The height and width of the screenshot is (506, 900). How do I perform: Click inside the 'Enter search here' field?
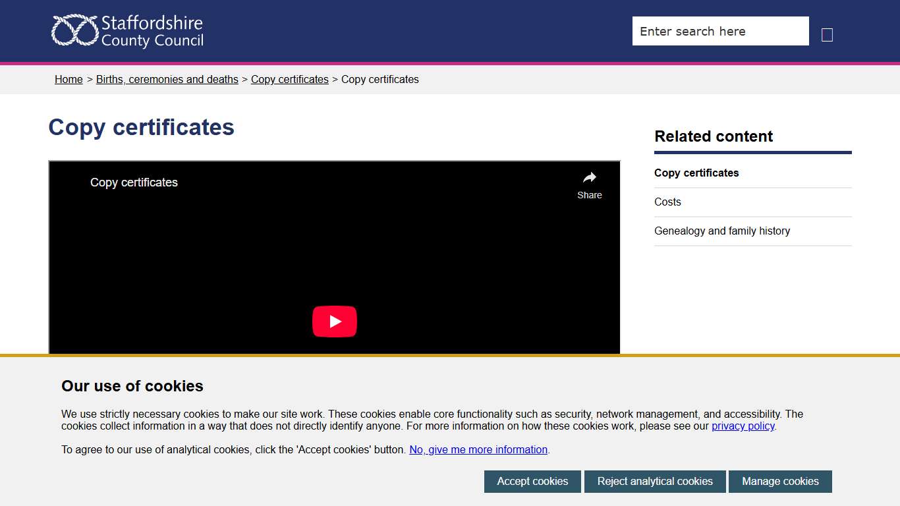[720, 31]
